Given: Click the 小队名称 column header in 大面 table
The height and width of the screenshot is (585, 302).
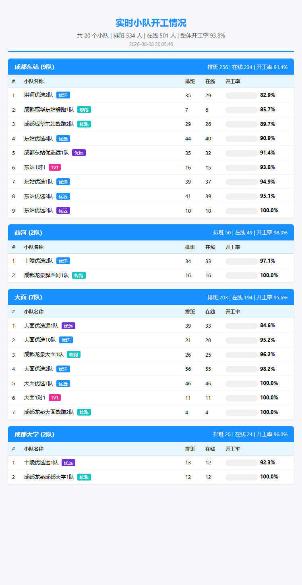Looking at the screenshot, I should click(x=34, y=312).
